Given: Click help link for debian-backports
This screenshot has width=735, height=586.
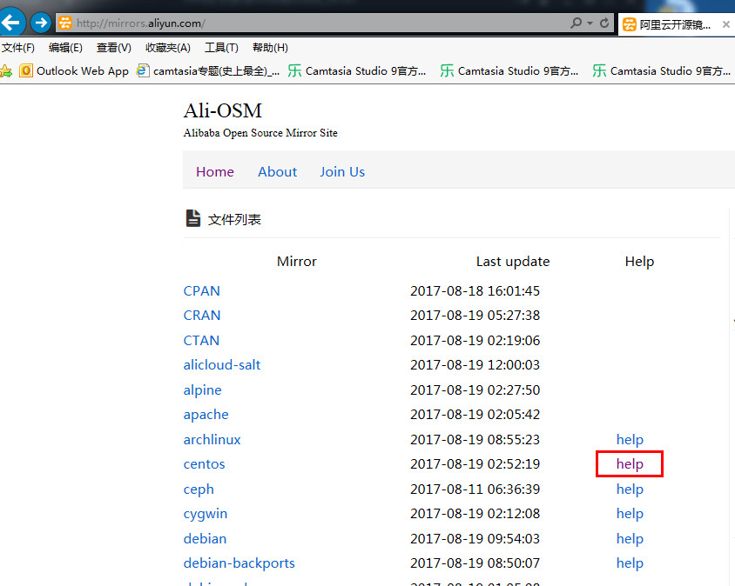Looking at the screenshot, I should [630, 563].
